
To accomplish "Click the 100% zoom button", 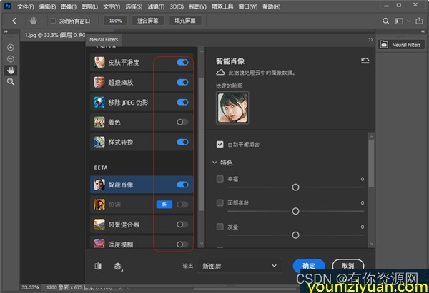I will pos(115,21).
